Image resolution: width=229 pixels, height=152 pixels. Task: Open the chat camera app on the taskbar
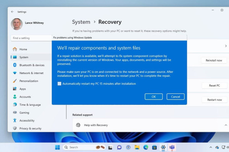tap(119, 147)
